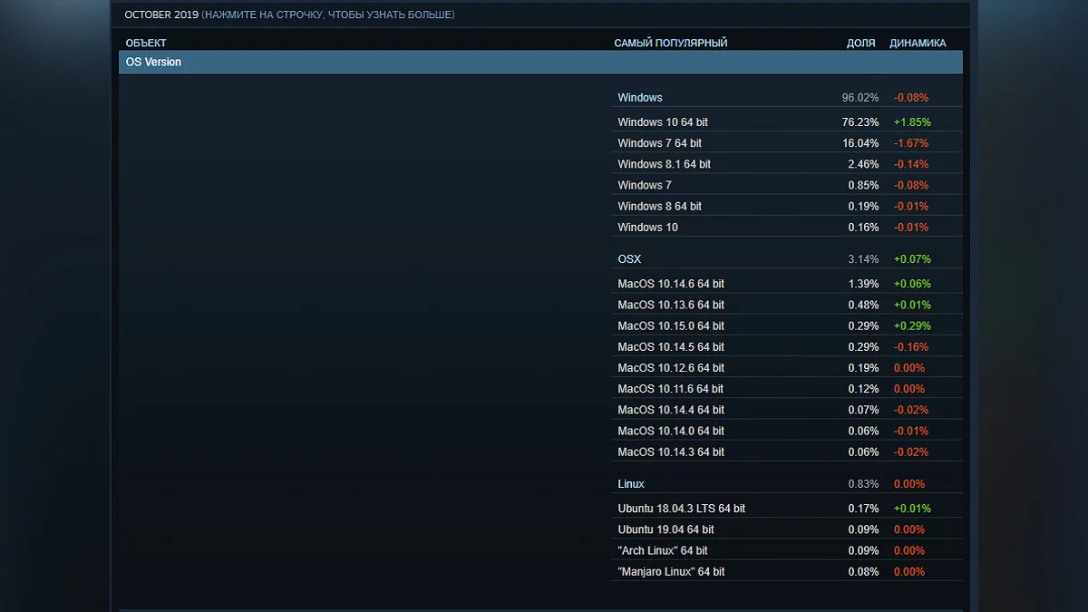Screen dimensions: 1088x612
Task: Click MacOS 10.11.6 64 bit row
Action: point(787,388)
